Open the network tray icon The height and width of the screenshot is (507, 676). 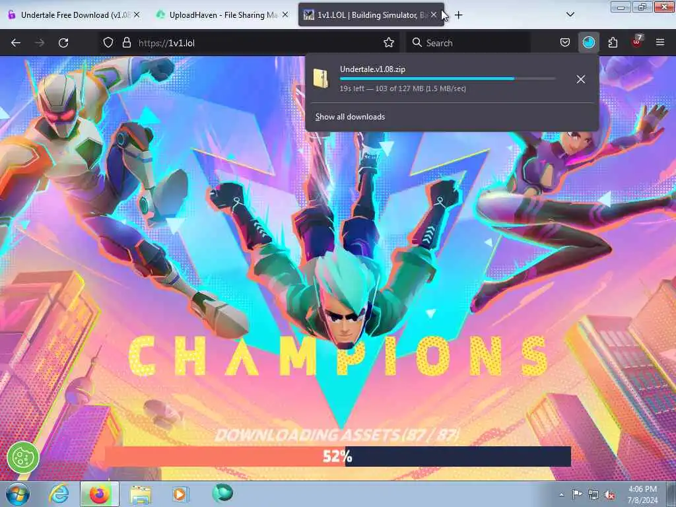(593, 494)
